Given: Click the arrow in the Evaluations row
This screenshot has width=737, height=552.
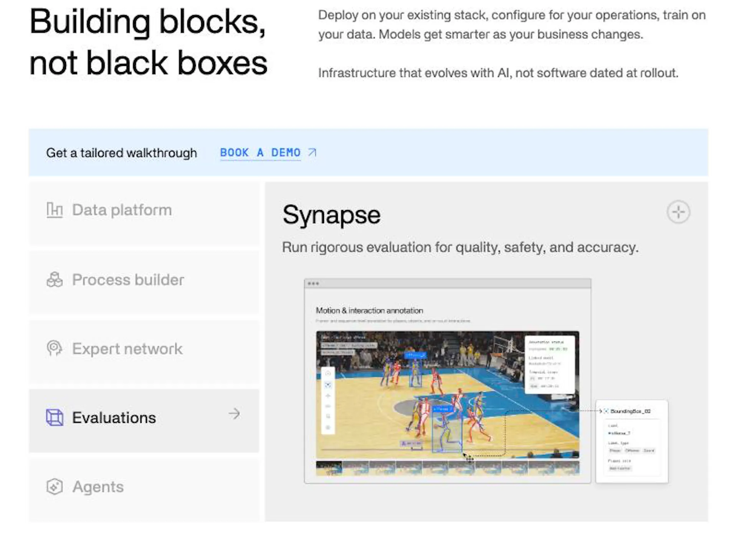Looking at the screenshot, I should click(234, 414).
